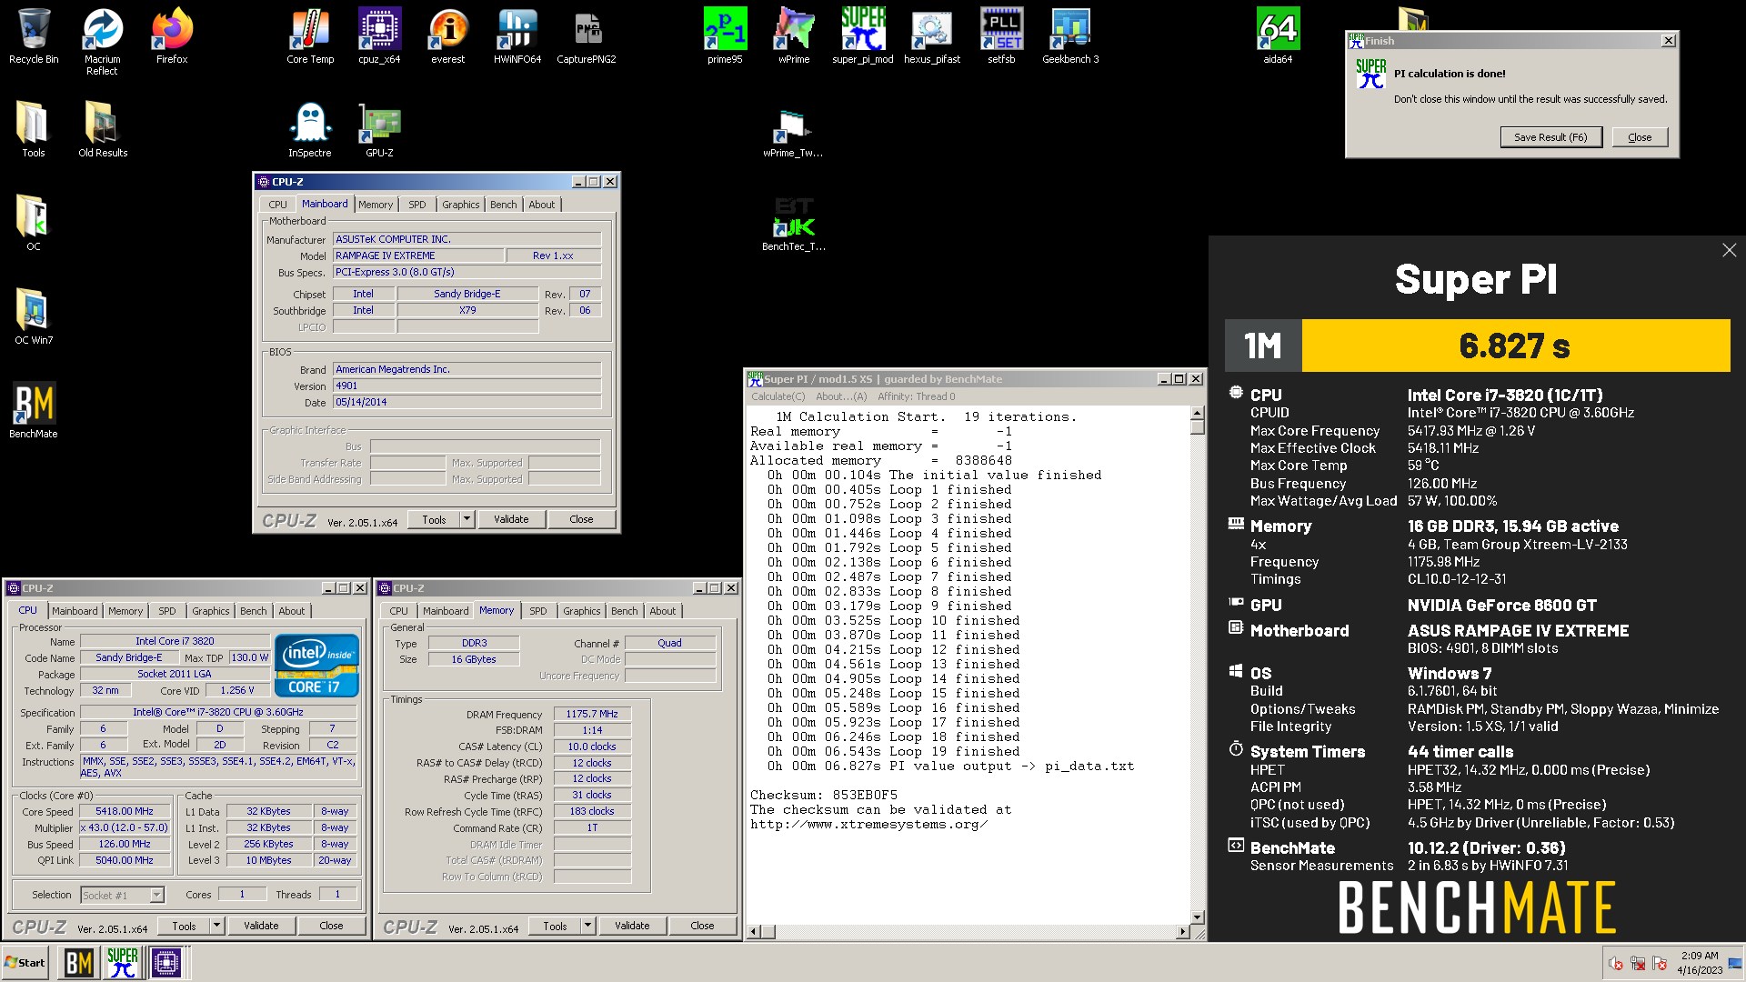
Task: Click Close button in Memory CPU-Z window
Action: pyautogui.click(x=702, y=926)
